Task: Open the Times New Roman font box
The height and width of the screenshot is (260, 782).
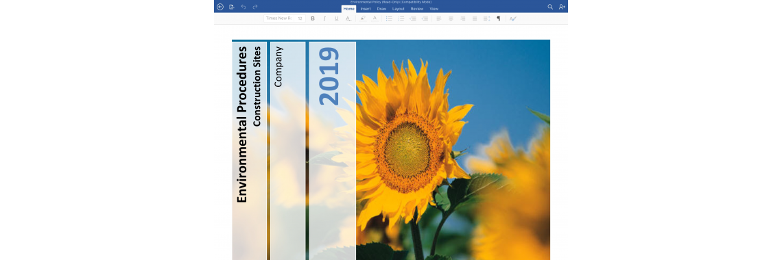Action: pos(279,18)
